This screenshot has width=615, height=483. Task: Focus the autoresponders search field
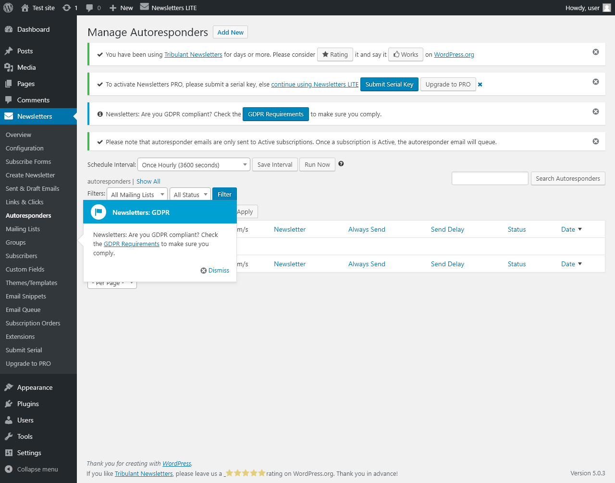click(x=490, y=178)
